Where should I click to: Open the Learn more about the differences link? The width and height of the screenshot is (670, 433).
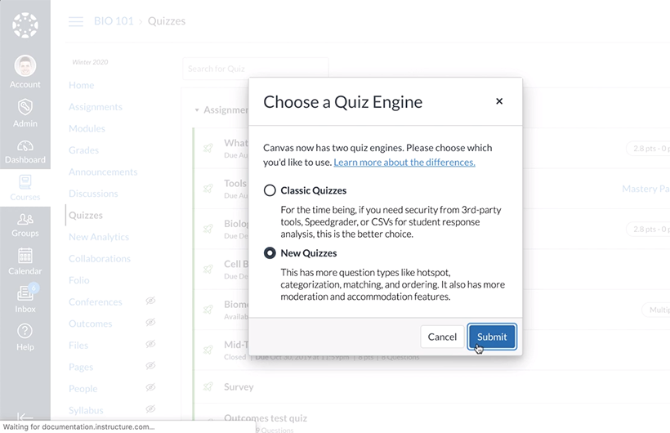click(404, 163)
